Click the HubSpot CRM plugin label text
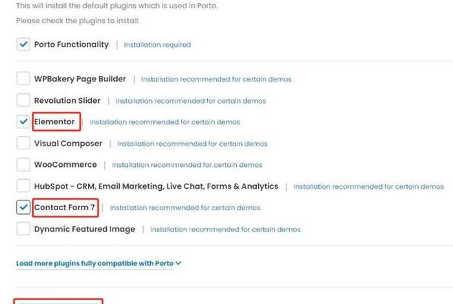The image size is (453, 304). coord(157,186)
